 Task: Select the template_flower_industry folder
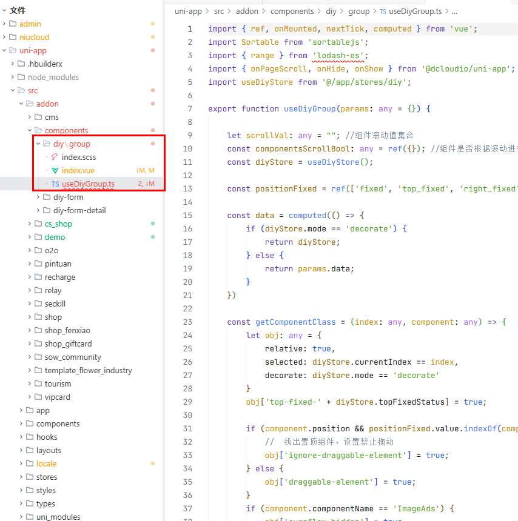click(x=88, y=371)
